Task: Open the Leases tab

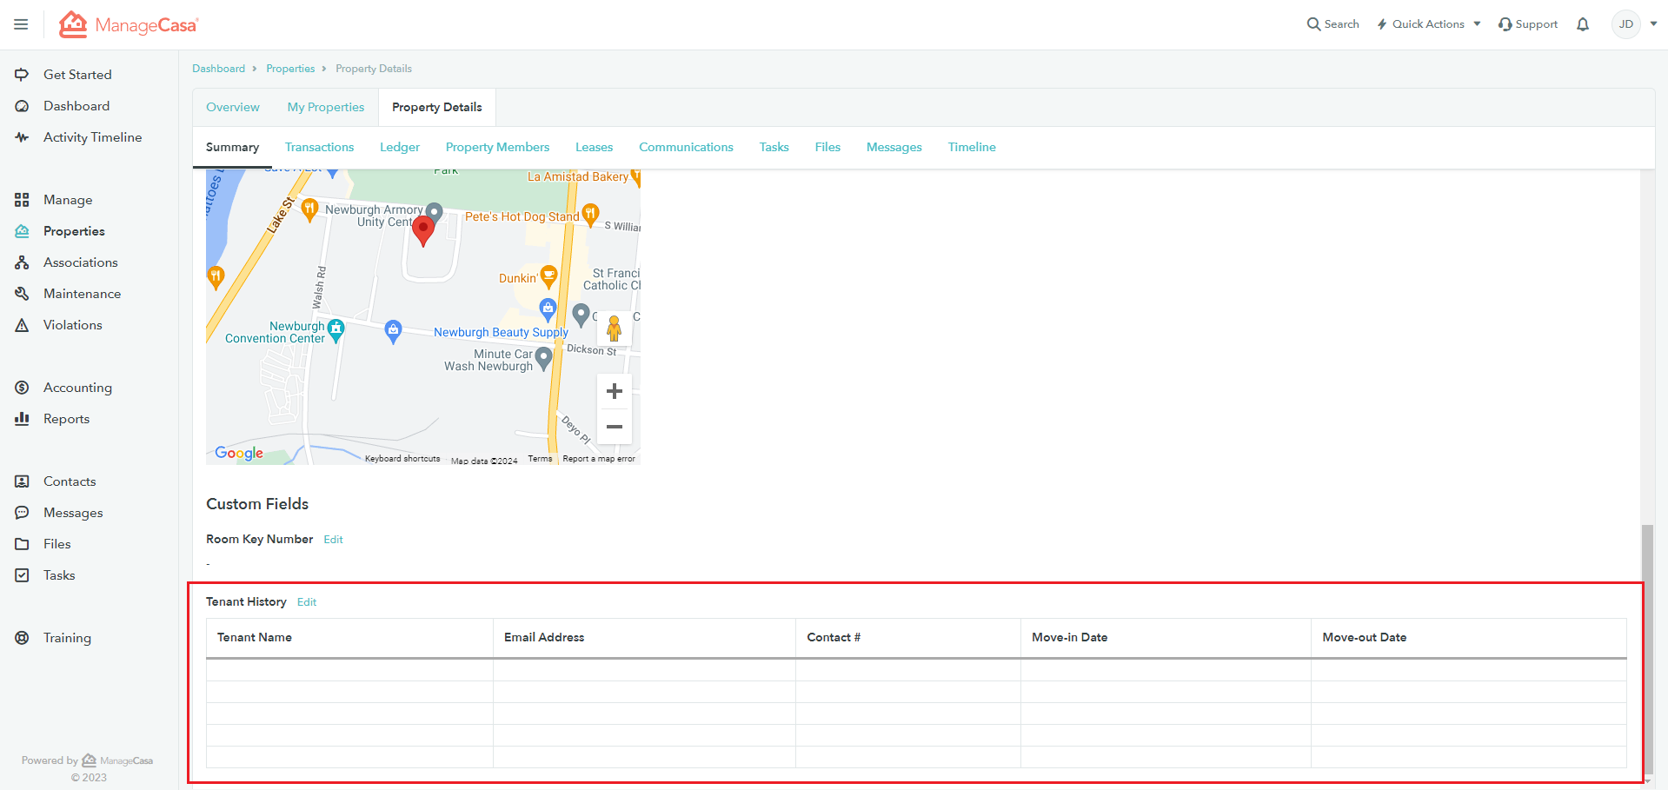Action: coord(594,147)
